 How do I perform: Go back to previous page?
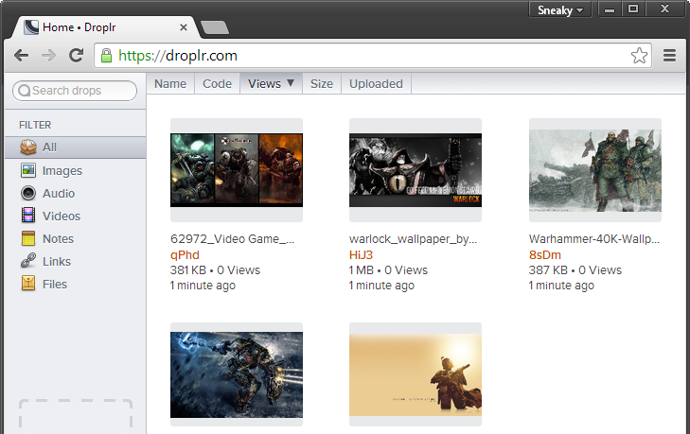click(x=21, y=55)
